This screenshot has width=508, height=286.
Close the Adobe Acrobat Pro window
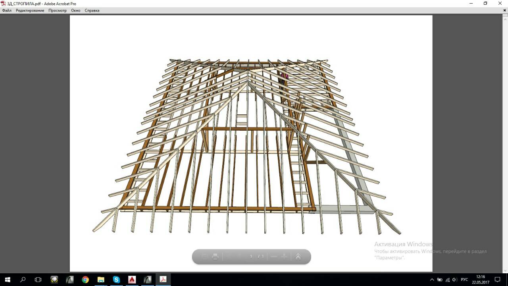tap(500, 3)
